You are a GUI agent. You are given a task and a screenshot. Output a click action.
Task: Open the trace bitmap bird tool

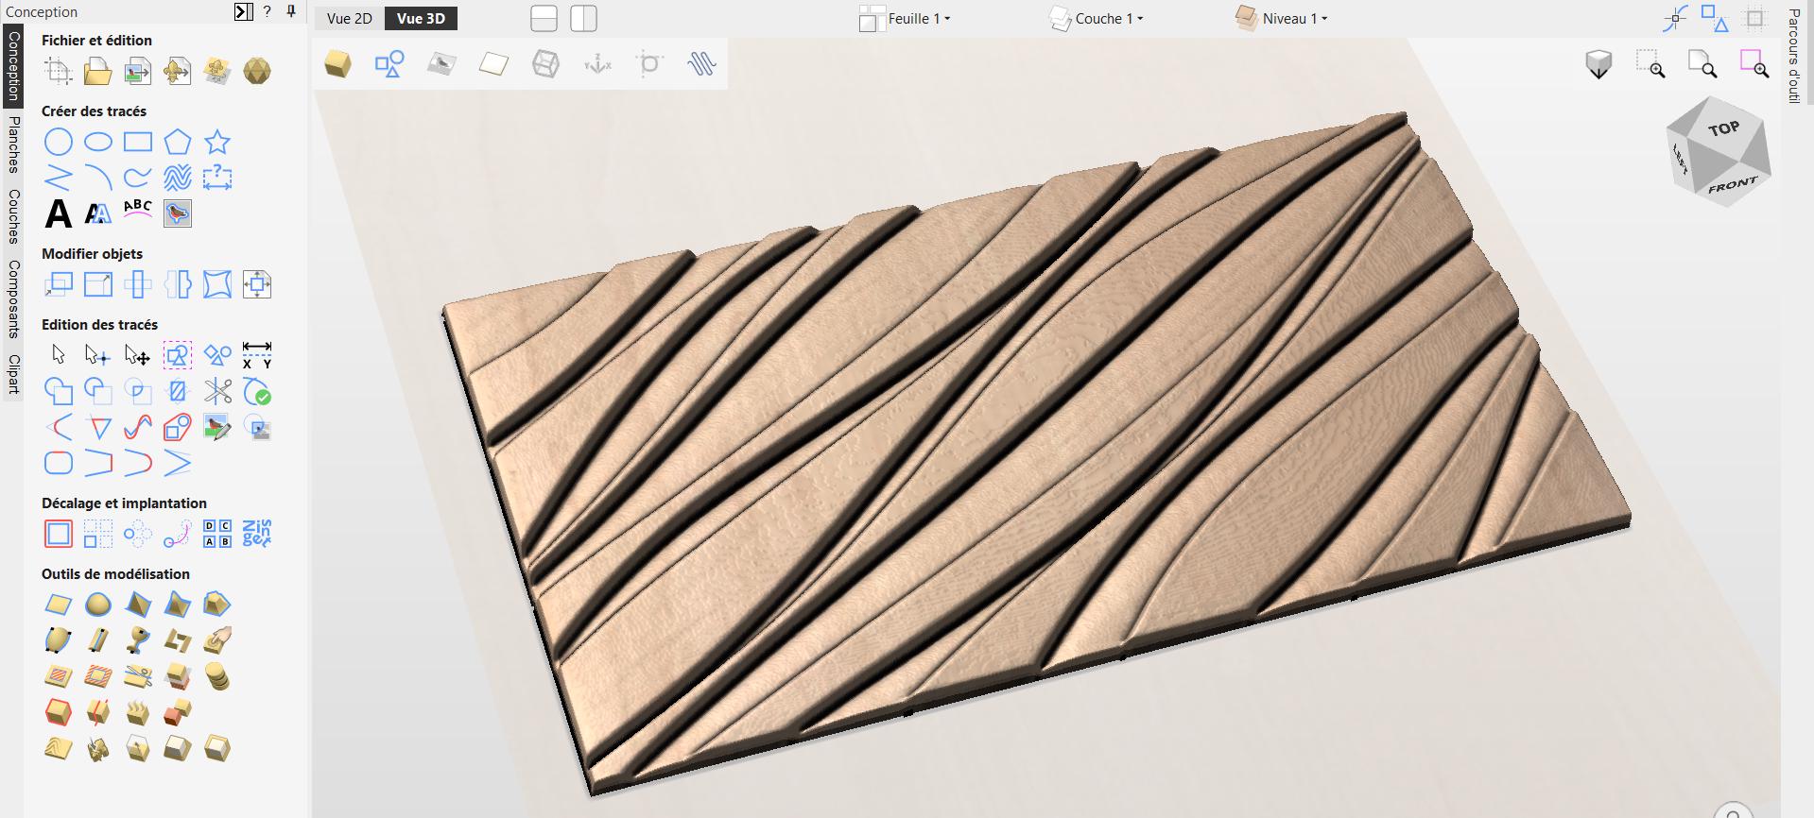point(178,213)
